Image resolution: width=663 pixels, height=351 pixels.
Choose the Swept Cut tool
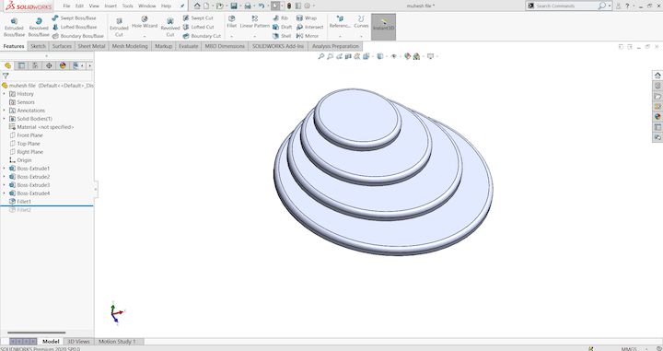(198, 18)
